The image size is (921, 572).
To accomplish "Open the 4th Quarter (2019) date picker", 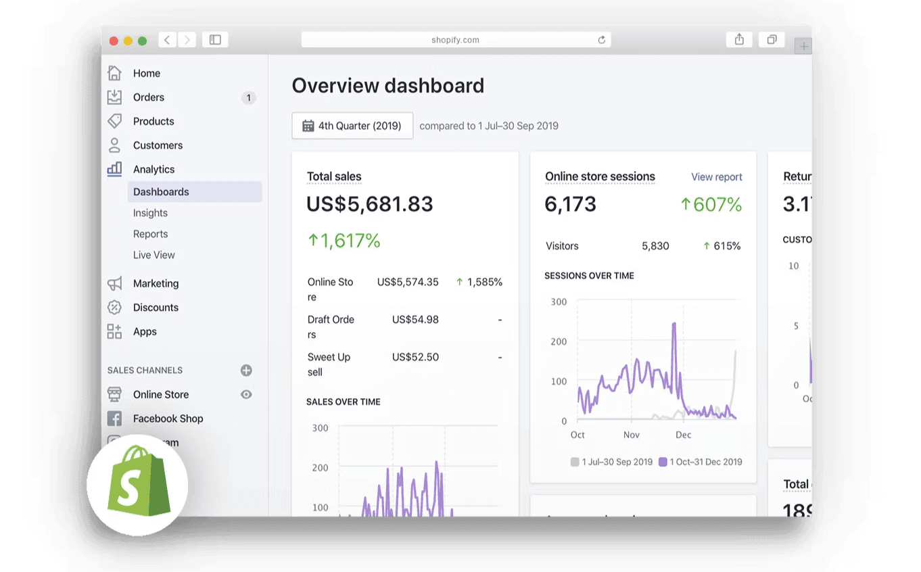I will pos(352,126).
